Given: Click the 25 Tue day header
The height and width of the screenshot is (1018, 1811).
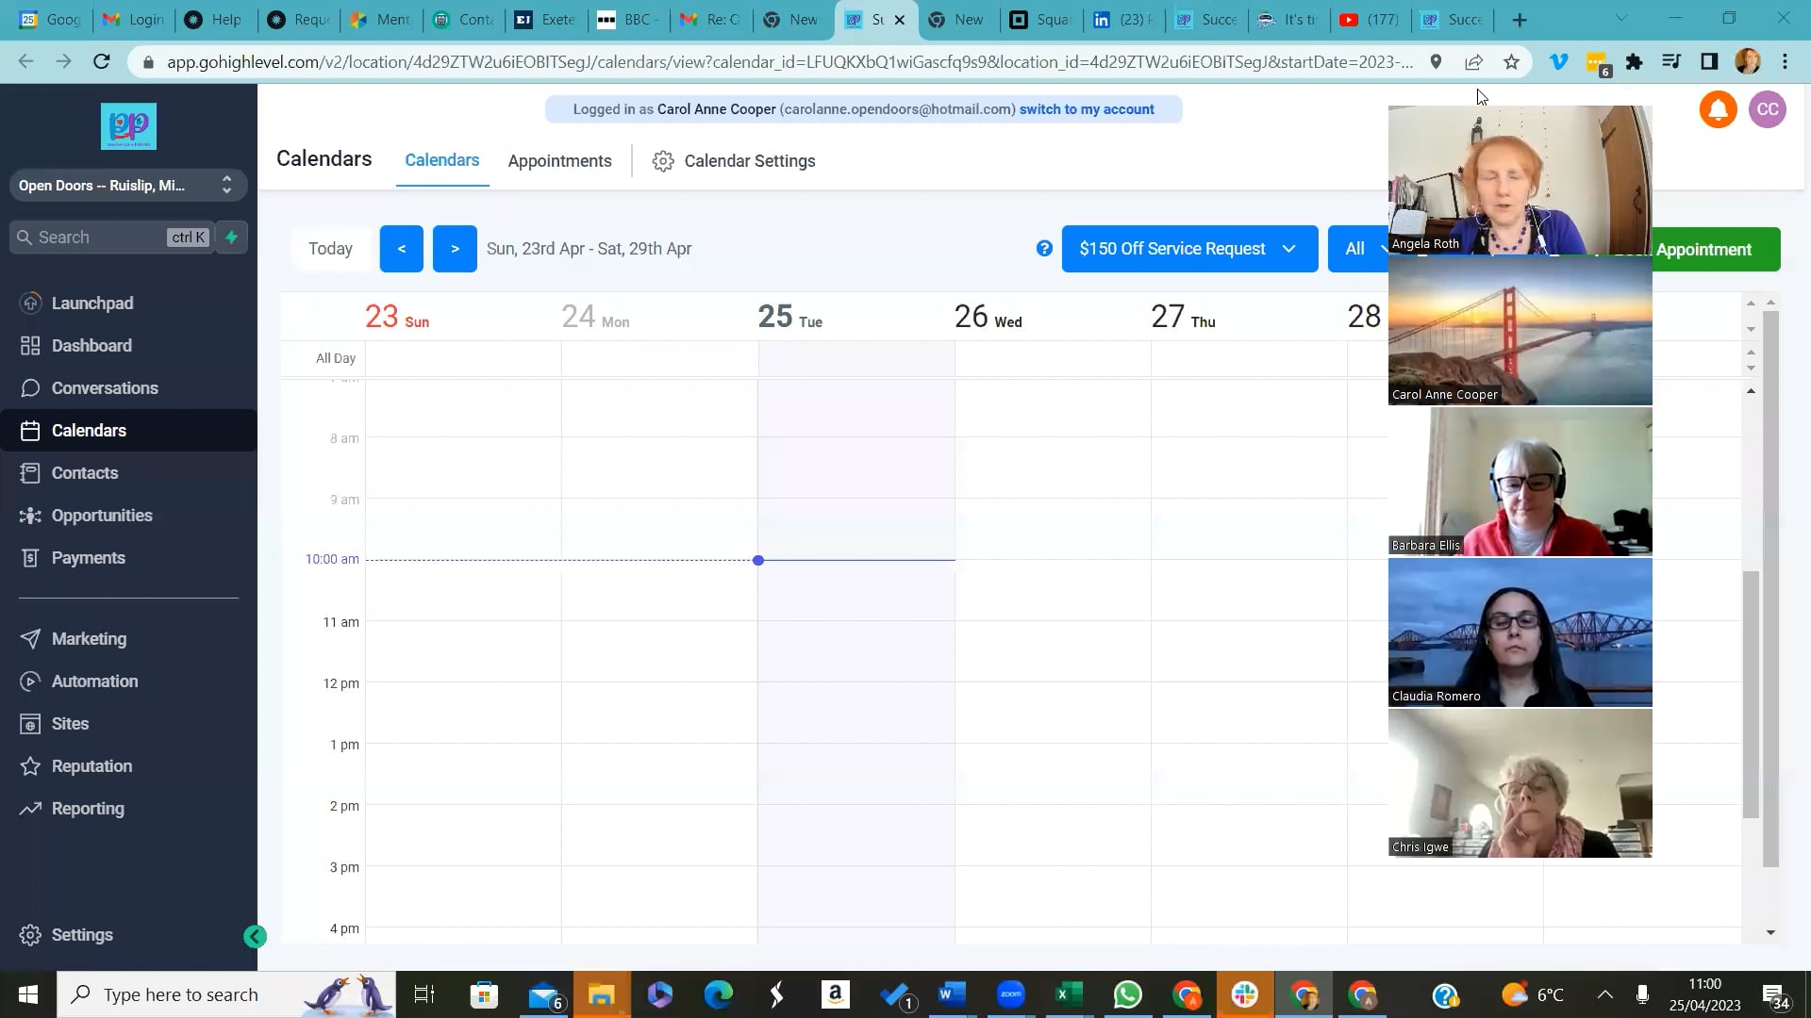Looking at the screenshot, I should pos(790,317).
